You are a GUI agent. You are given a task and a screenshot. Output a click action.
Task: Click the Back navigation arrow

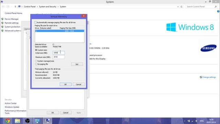click(x=3, y=7)
